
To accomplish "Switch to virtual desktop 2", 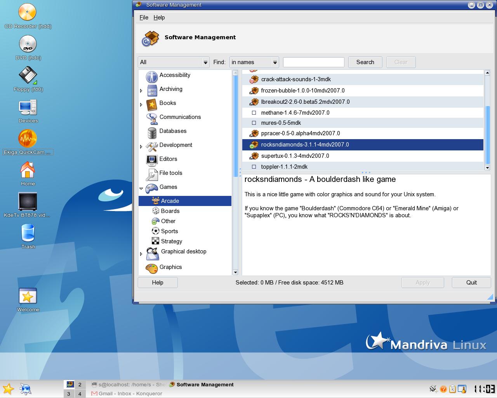I will coord(80,384).
